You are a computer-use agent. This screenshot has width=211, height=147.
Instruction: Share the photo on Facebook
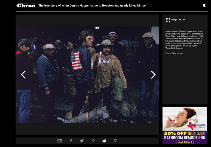coord(71,141)
